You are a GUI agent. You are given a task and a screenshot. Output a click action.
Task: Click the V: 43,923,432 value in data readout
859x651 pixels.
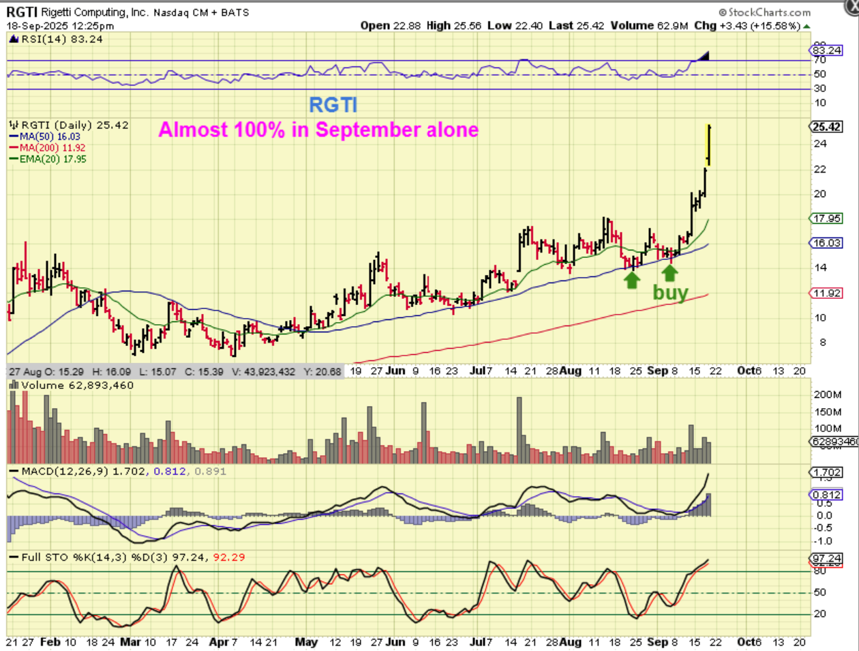click(264, 371)
